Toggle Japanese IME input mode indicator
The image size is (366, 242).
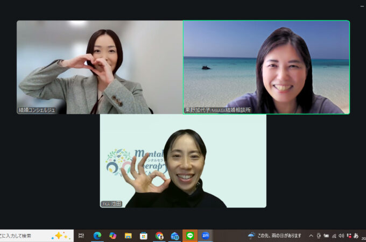pos(356,236)
